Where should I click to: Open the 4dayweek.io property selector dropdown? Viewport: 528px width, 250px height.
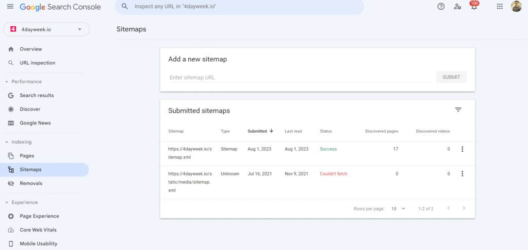coord(46,29)
